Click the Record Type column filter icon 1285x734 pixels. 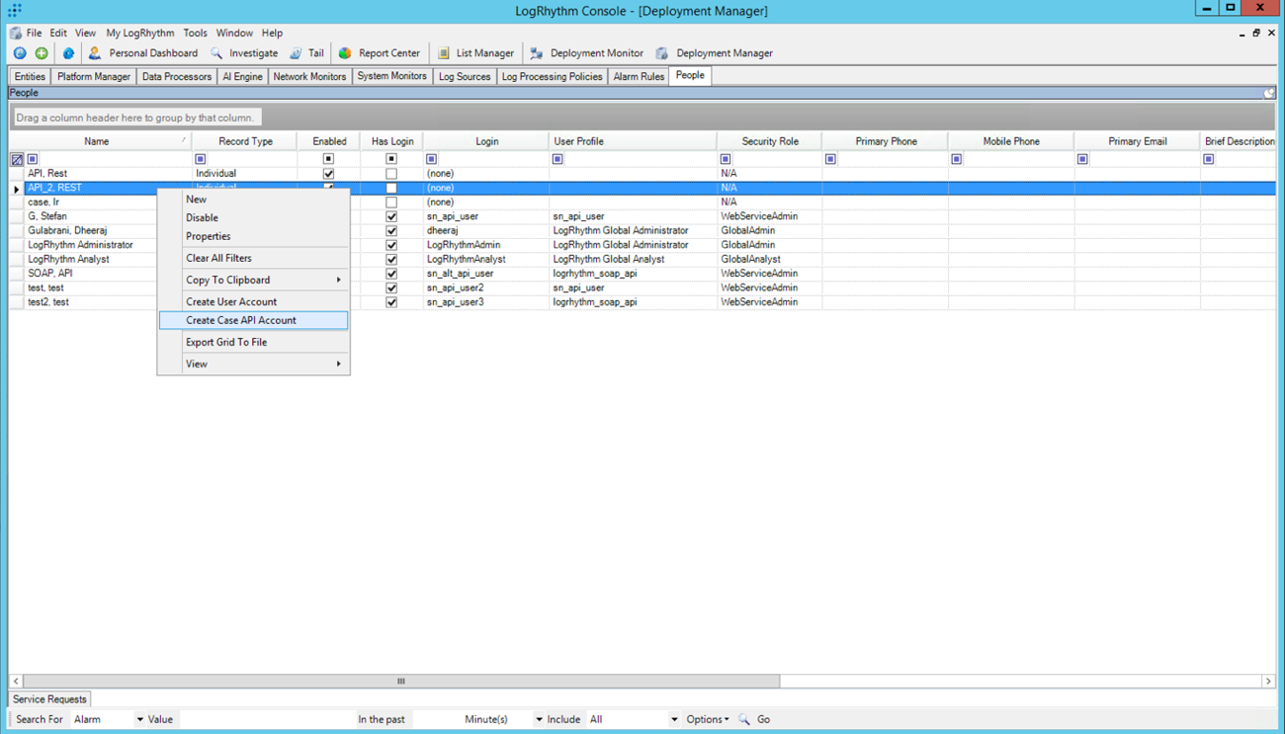(x=201, y=159)
